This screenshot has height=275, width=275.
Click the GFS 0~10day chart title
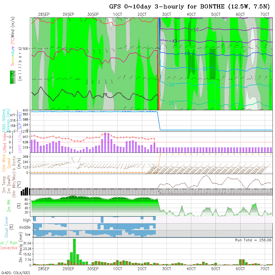coord(189,7)
